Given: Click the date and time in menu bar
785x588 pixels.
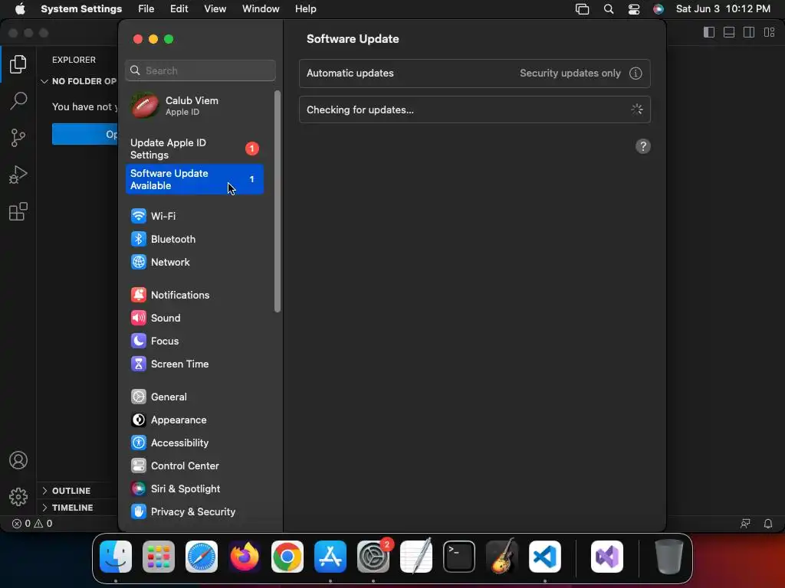Looking at the screenshot, I should 723,9.
